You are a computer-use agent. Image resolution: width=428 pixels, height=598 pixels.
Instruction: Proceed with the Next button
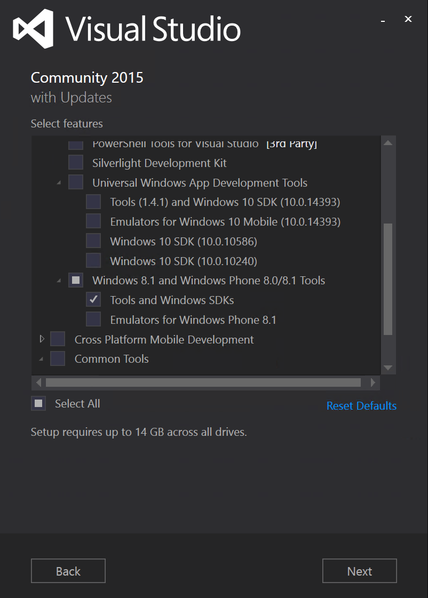[x=360, y=571]
